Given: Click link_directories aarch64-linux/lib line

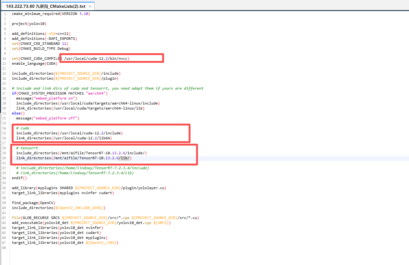Looking at the screenshot, I should tap(80, 108).
